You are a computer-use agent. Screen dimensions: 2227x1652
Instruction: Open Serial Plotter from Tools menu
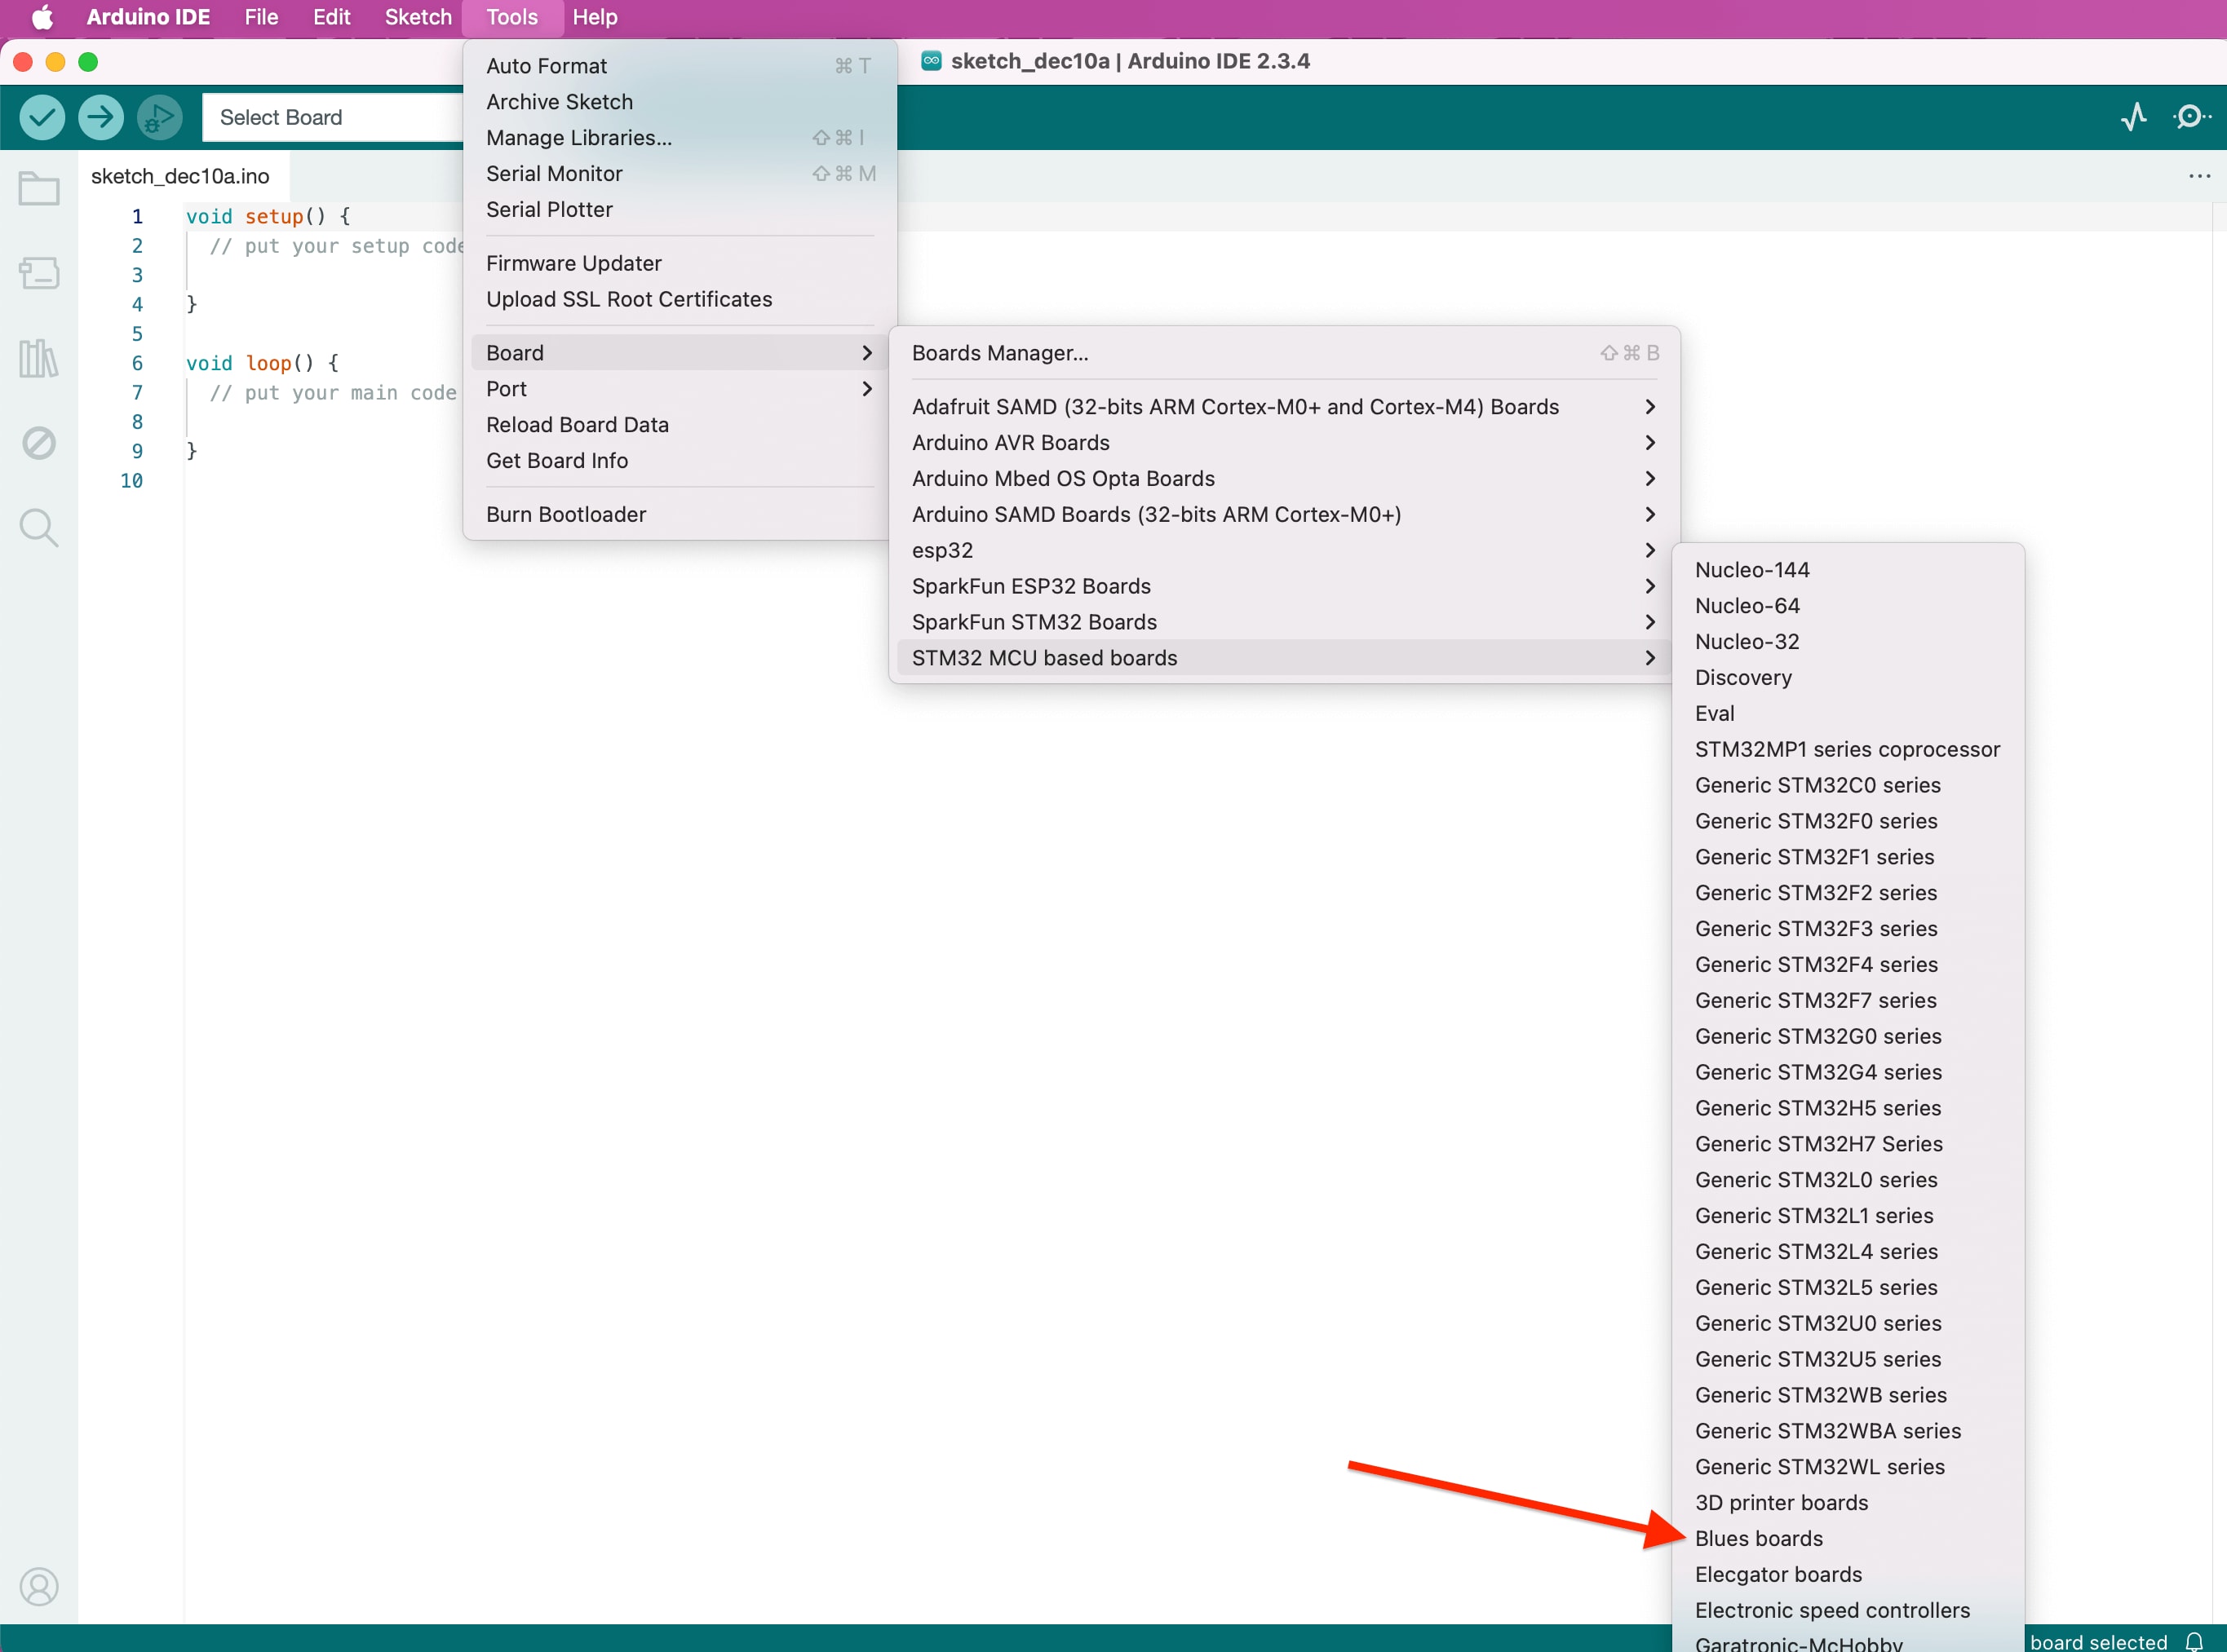tap(680, 210)
